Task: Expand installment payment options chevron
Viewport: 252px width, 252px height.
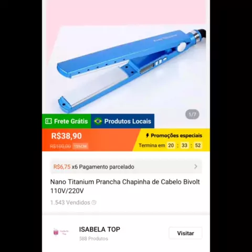Action: 196,166
